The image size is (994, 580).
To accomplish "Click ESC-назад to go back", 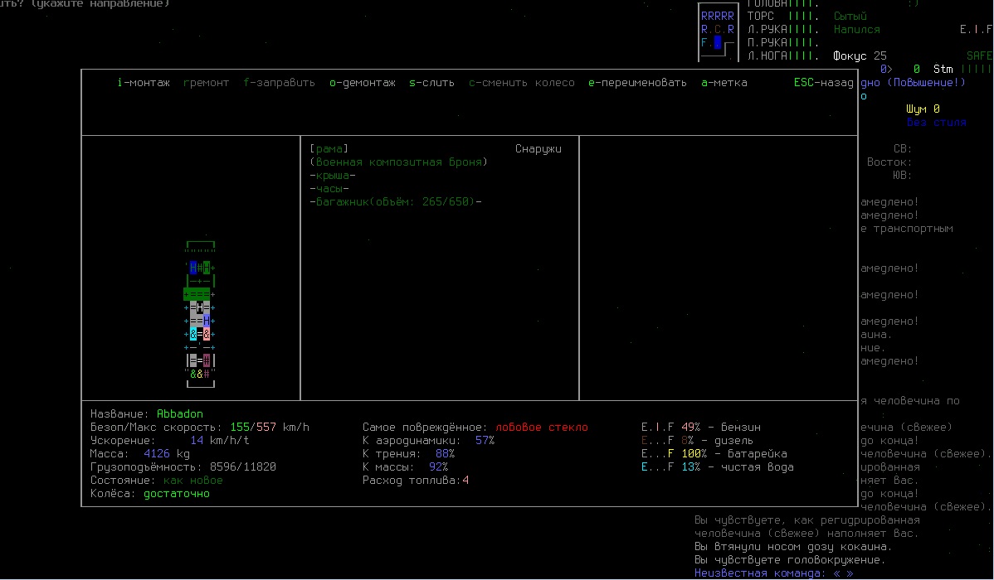I will pos(823,83).
